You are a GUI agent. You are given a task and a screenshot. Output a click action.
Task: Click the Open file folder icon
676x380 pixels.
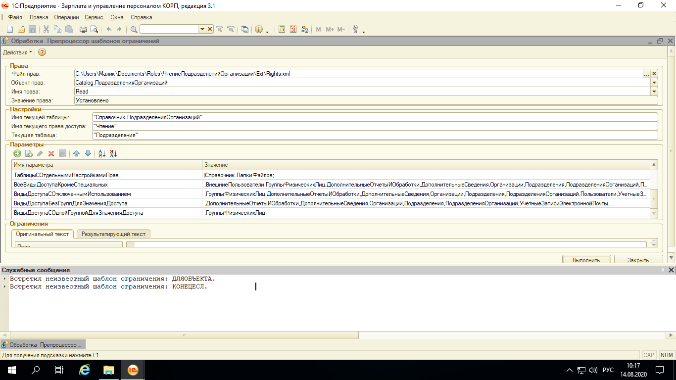[x=21, y=30]
